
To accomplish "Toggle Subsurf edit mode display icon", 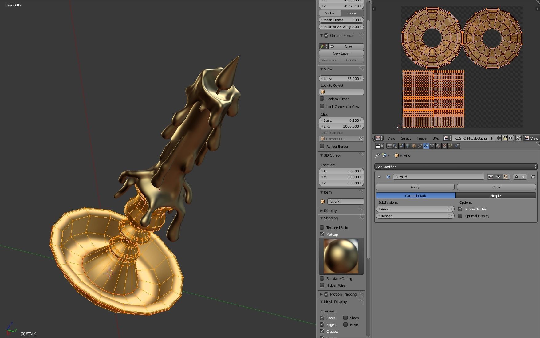I will tap(506, 177).
